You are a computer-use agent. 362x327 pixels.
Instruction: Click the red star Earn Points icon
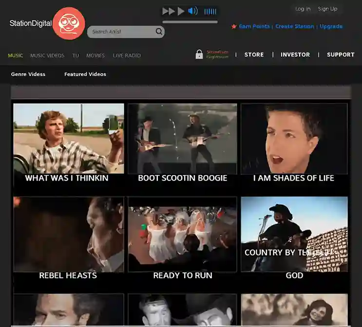click(x=234, y=26)
